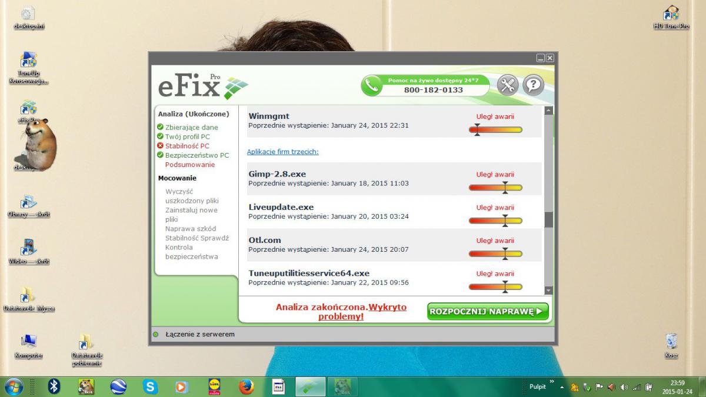706x397 pixels.
Task: Open Skype from the taskbar
Action: coord(150,386)
